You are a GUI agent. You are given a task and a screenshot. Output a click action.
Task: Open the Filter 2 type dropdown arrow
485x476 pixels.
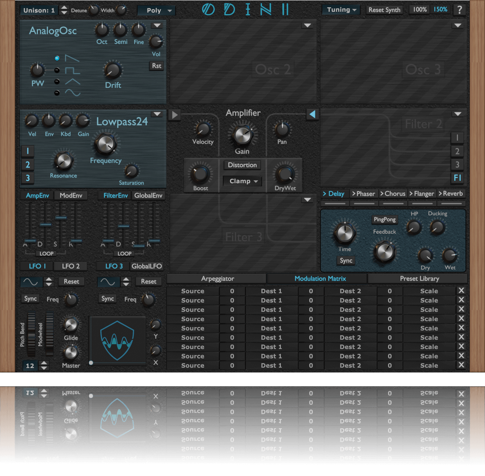tap(458, 114)
